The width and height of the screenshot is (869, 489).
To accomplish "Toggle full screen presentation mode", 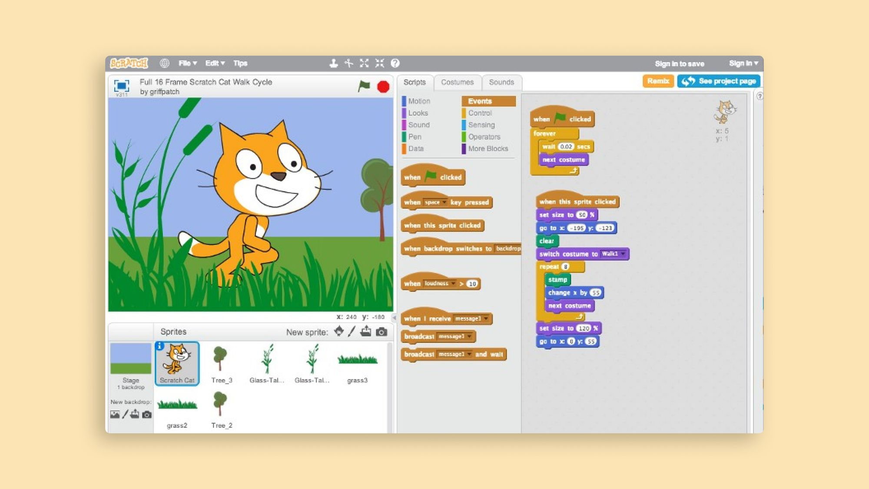I will point(121,86).
